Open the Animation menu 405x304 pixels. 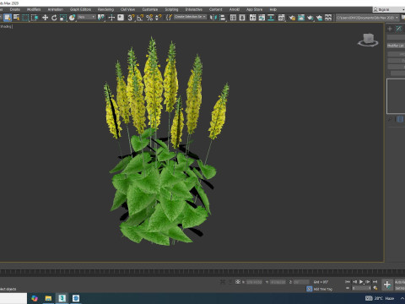click(x=56, y=9)
